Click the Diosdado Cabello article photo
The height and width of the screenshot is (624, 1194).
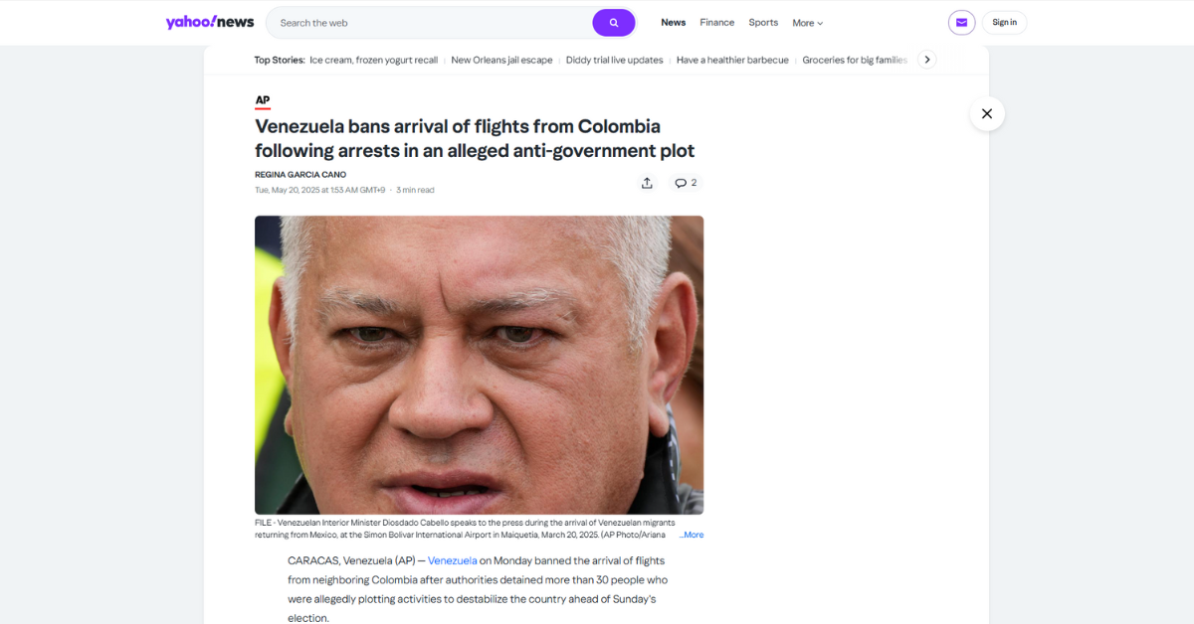pyautogui.click(x=479, y=365)
